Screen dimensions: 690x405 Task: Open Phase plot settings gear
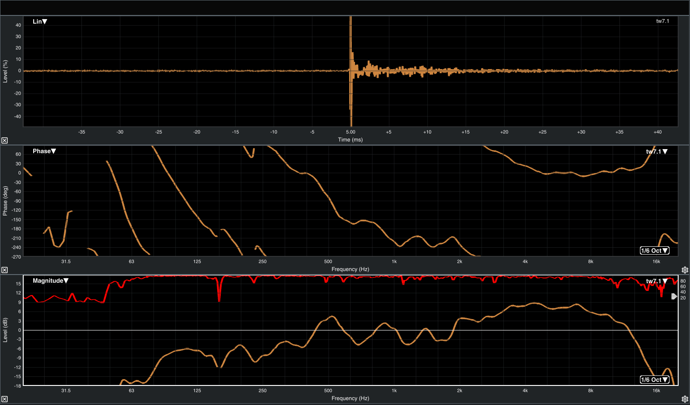(685, 270)
